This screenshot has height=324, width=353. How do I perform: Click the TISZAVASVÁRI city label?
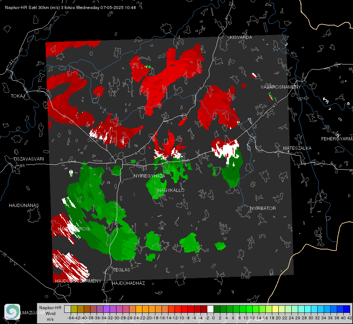pyautogui.click(x=28, y=159)
